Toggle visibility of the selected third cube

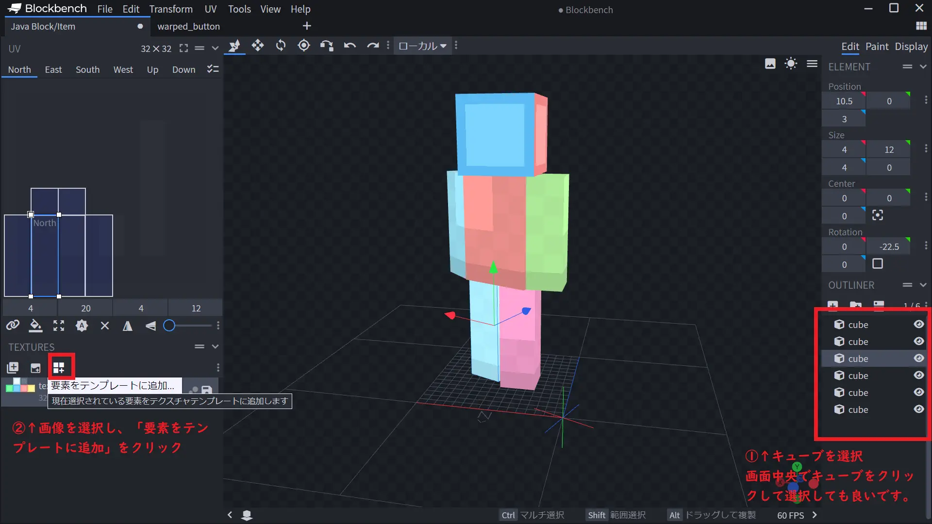(x=918, y=359)
